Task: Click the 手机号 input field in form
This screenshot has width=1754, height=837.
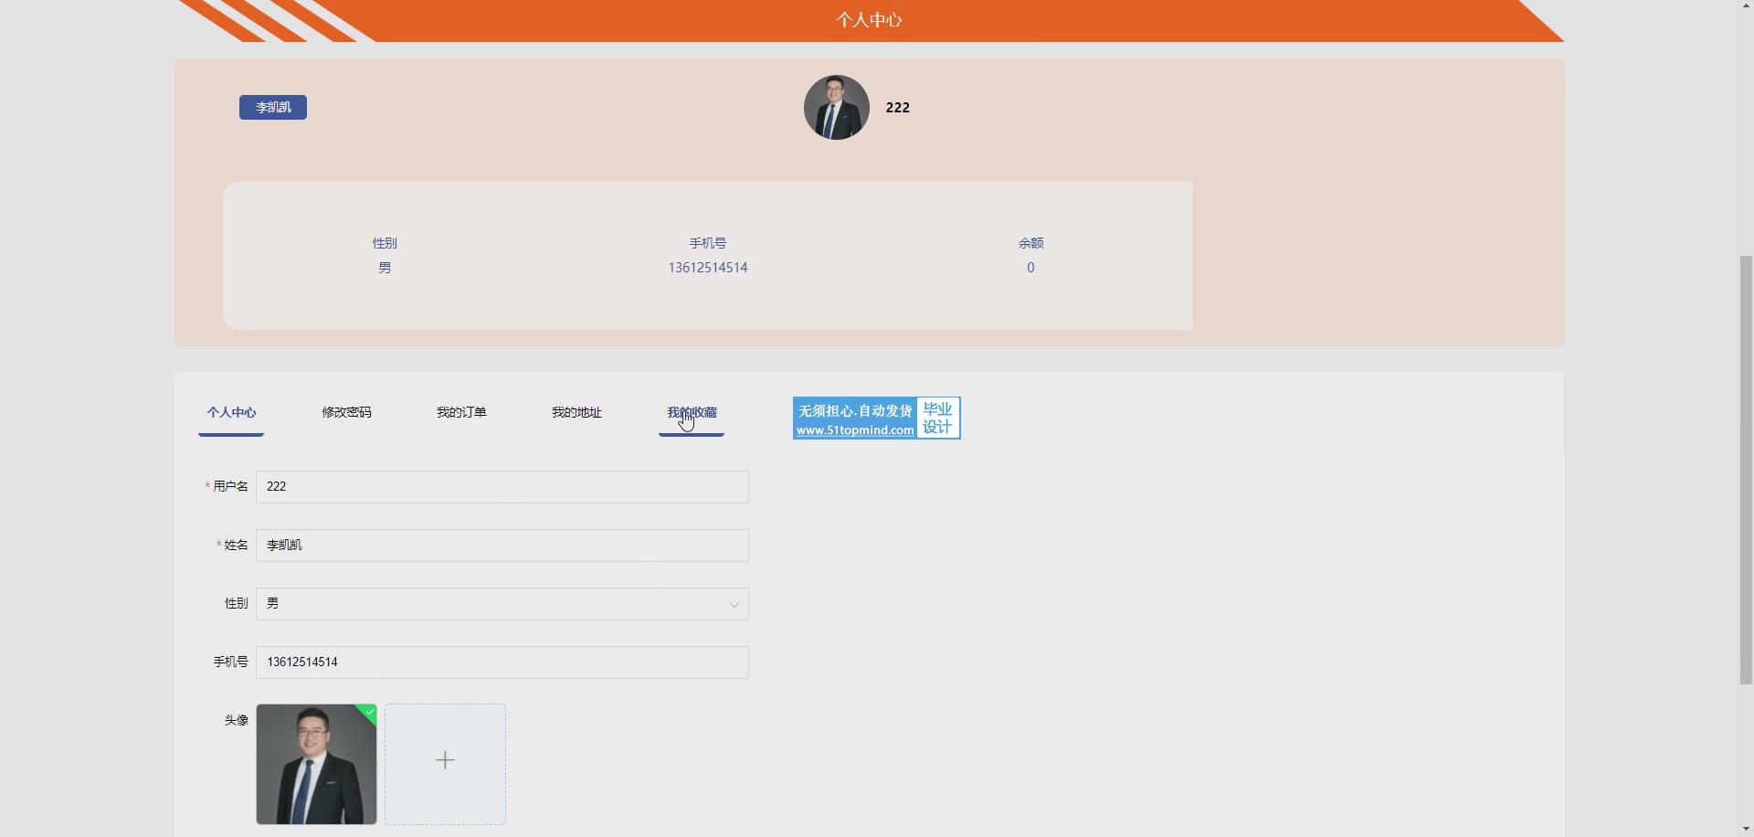Action: [502, 662]
